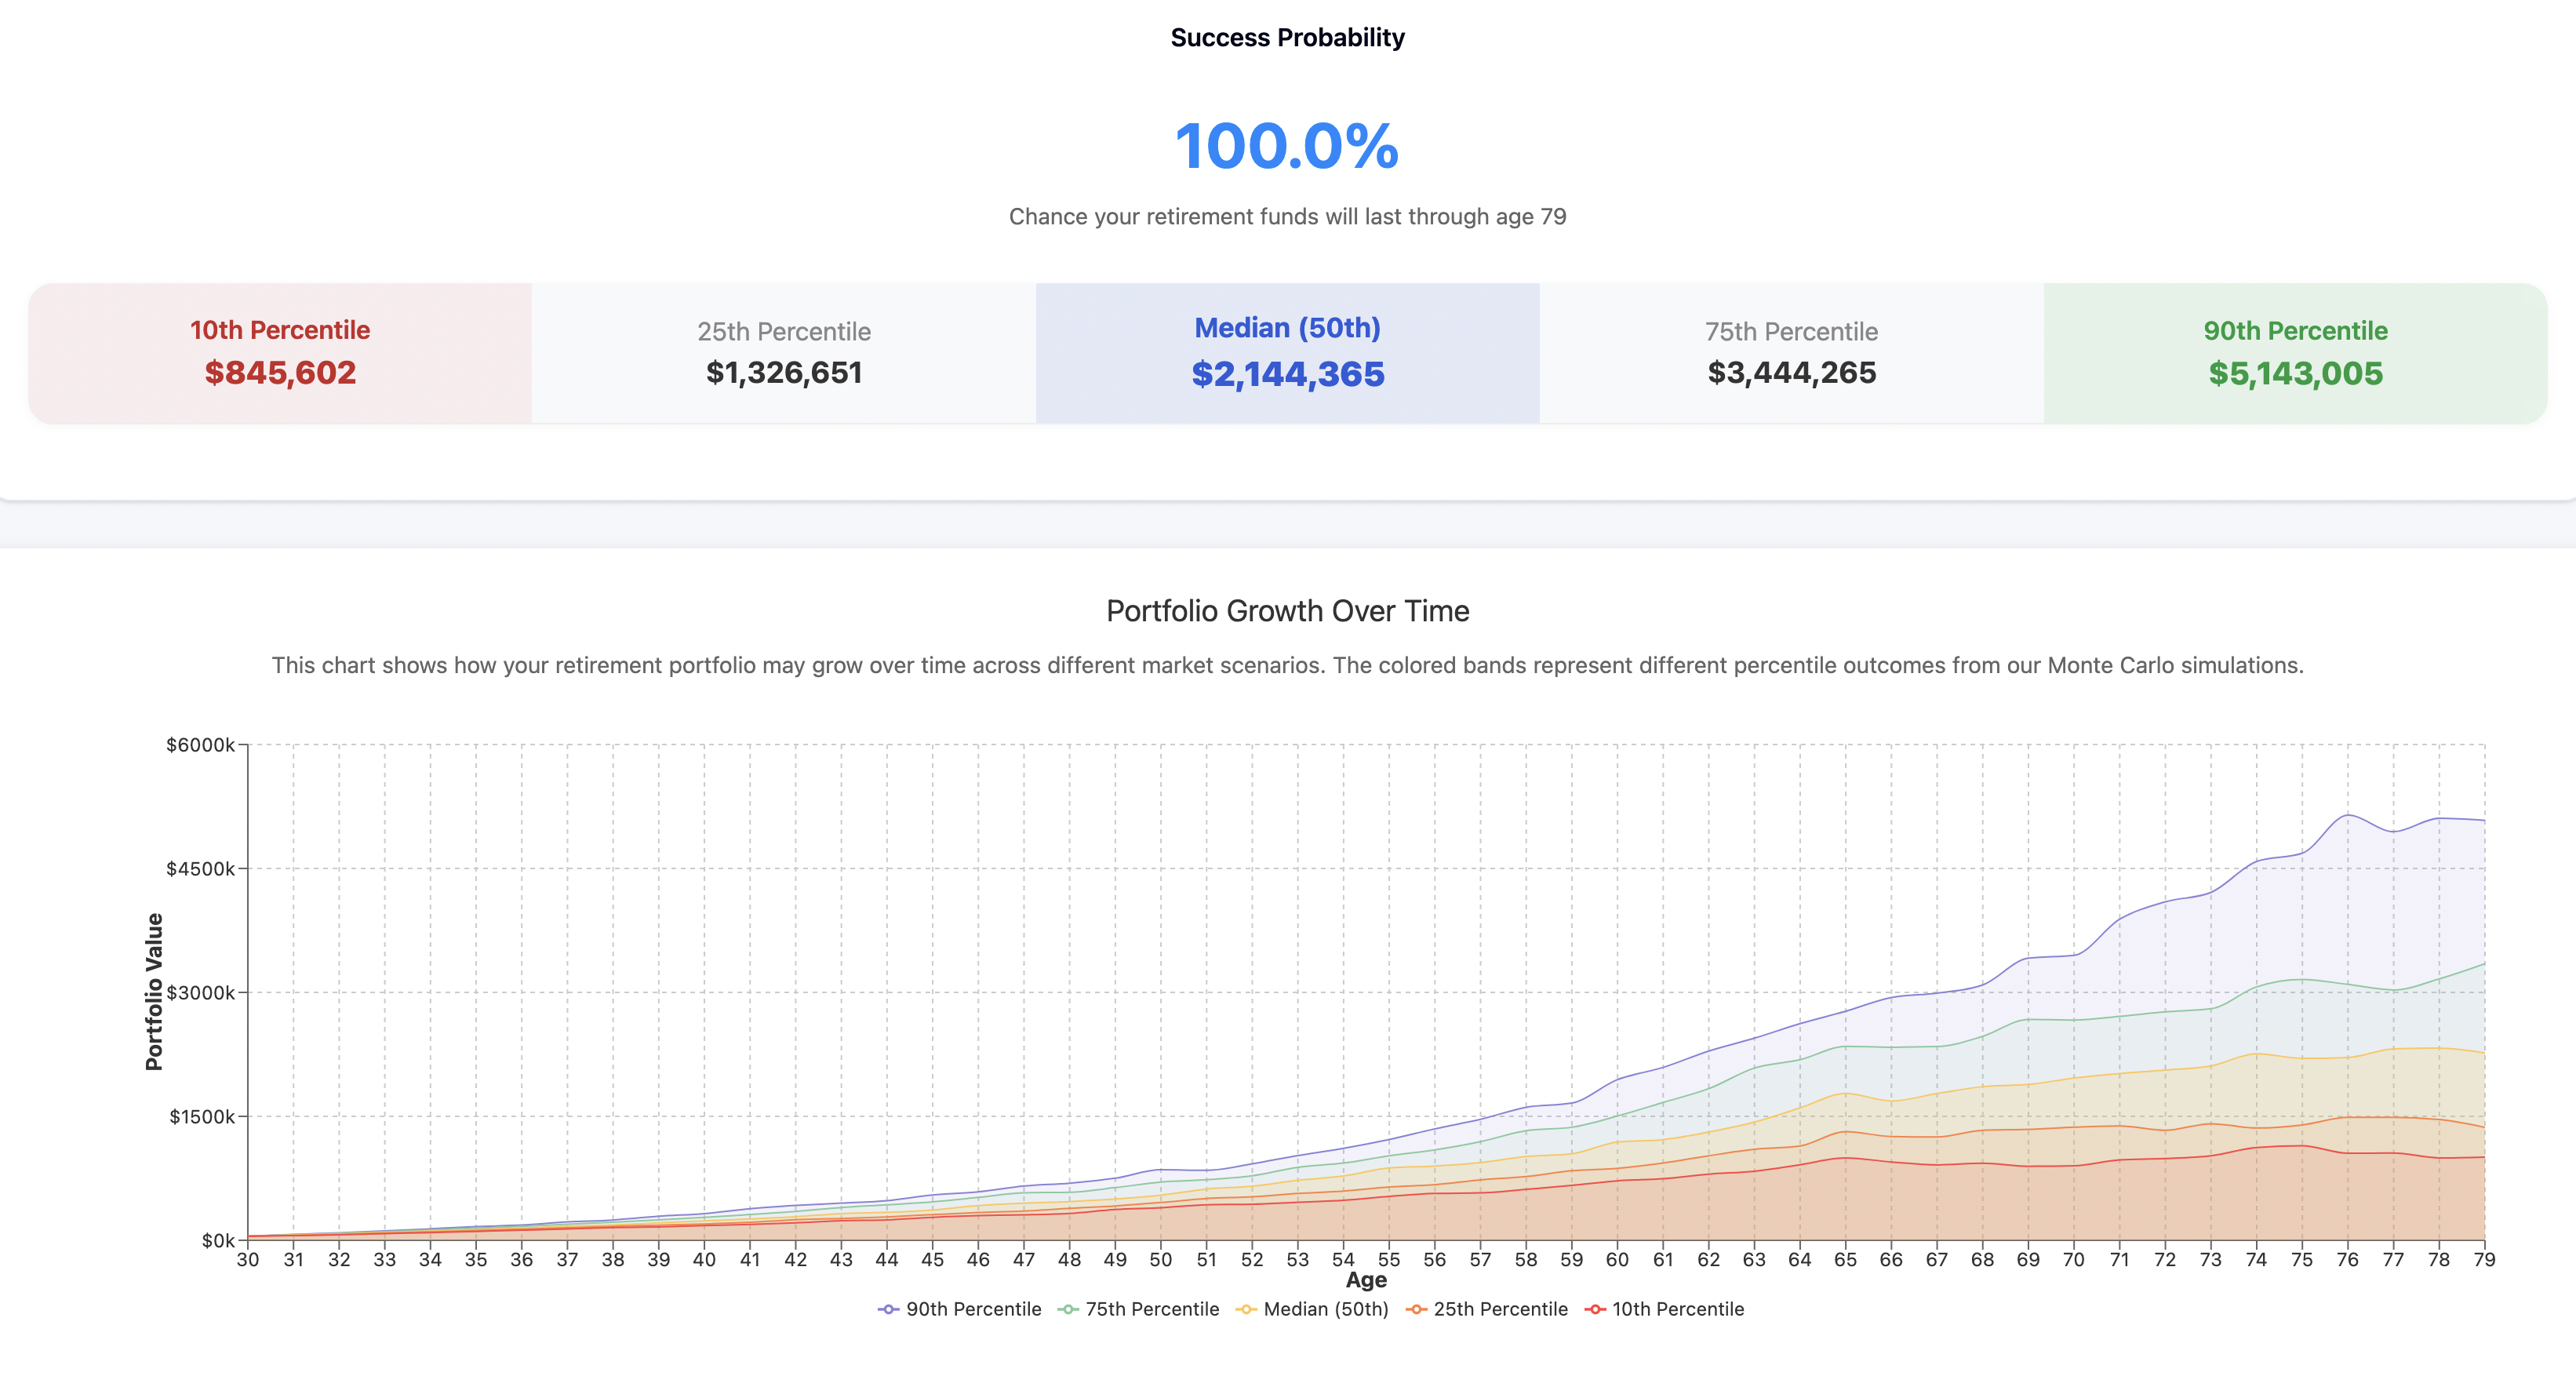The width and height of the screenshot is (2576, 1387).
Task: Select the 10th Percentile $845,602 card
Action: [x=280, y=353]
